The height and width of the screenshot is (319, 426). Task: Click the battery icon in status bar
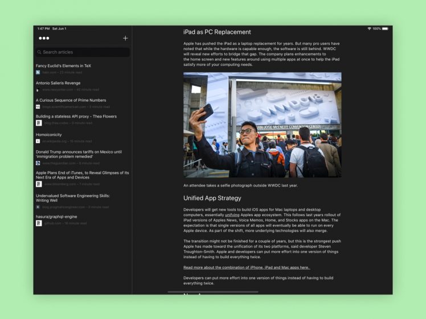[x=385, y=28]
